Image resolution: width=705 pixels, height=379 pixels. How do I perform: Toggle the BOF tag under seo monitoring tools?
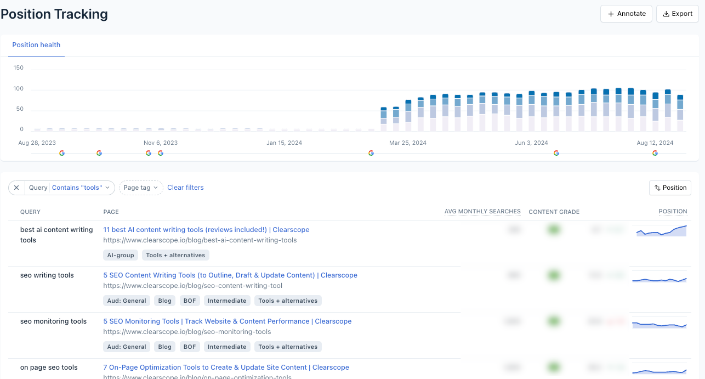189,347
